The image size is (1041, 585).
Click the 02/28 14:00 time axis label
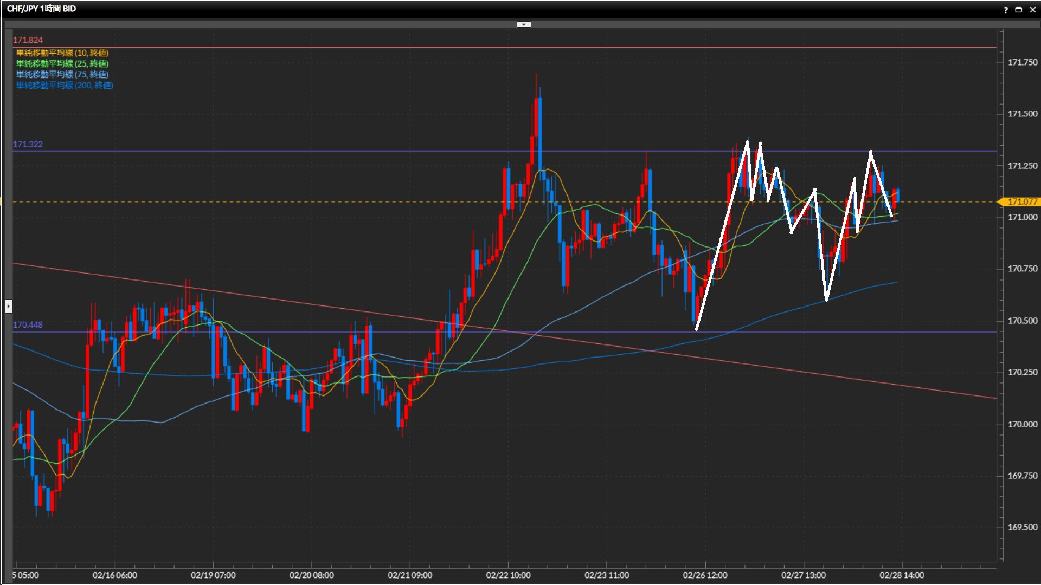[902, 575]
